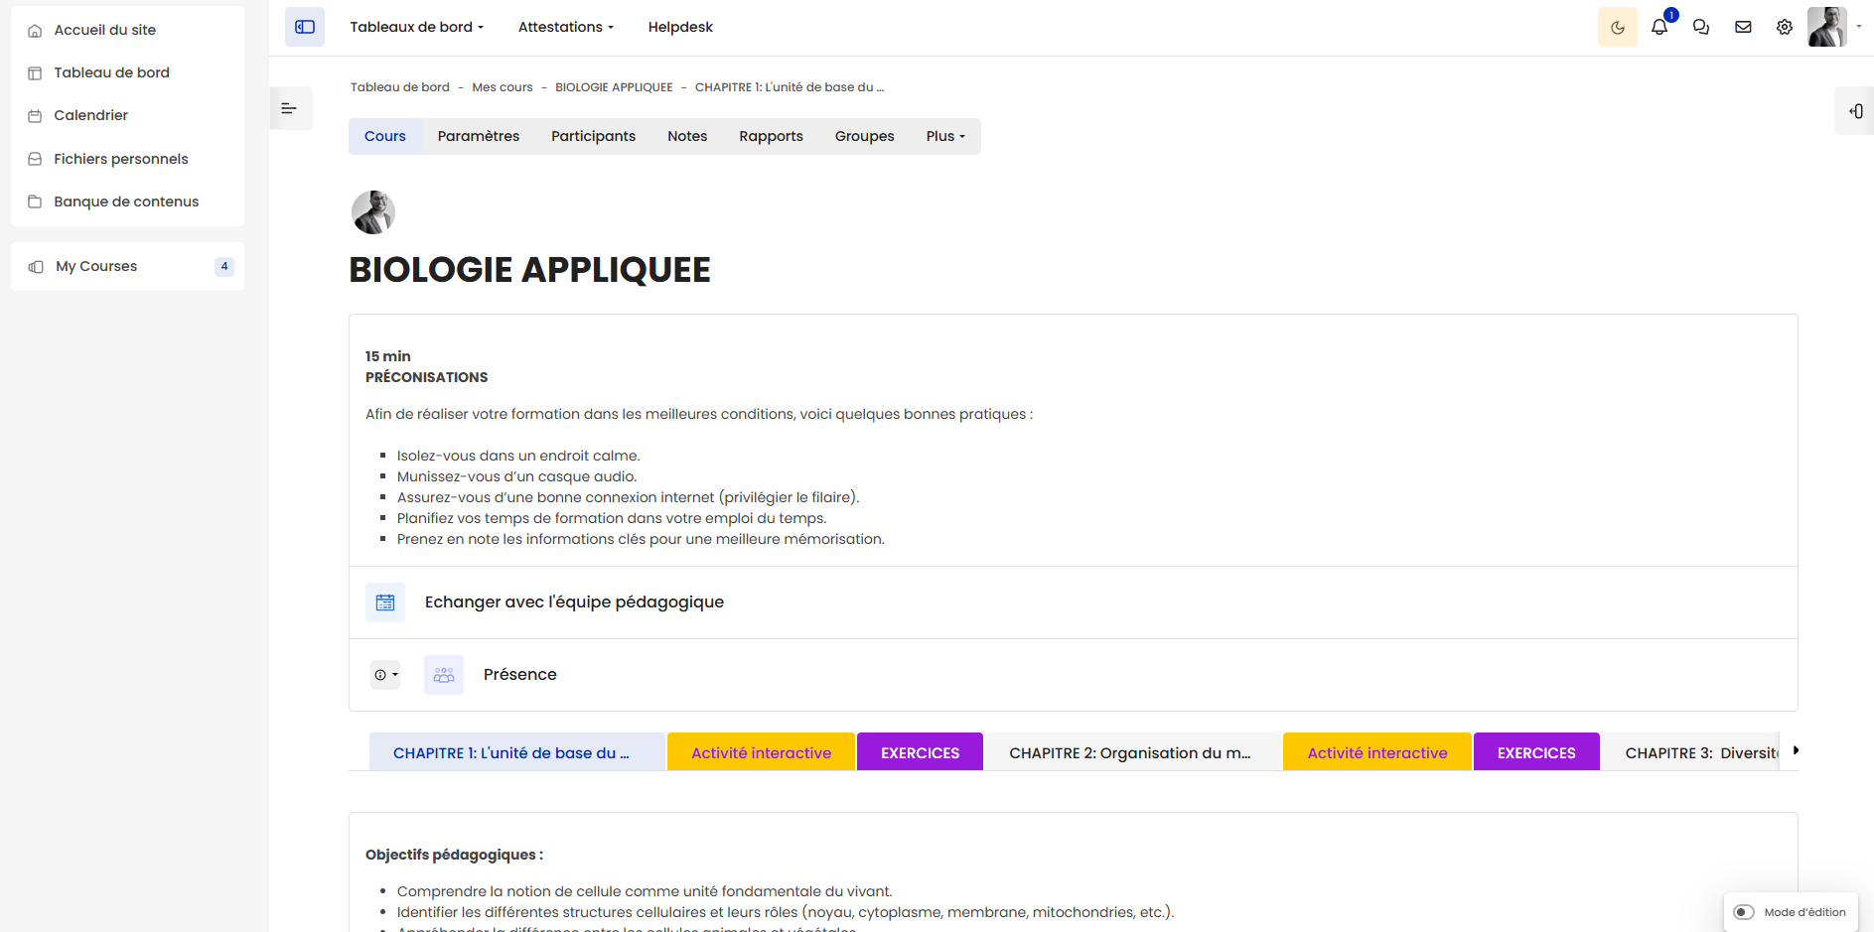Open the completion status dropdown beside Présence

coord(384,674)
